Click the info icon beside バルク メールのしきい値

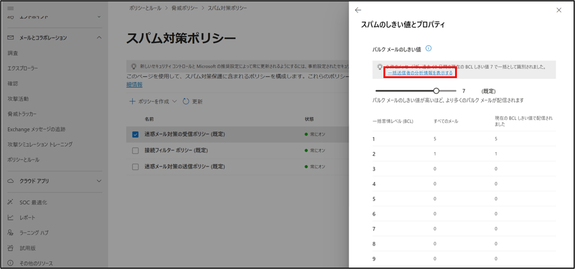(429, 49)
